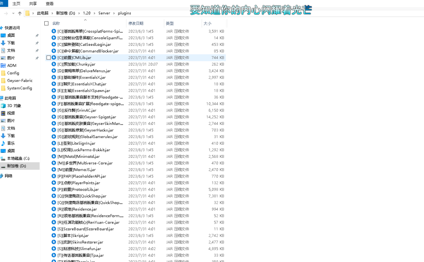Open recent locations dropdown arrow
Image resolution: width=424 pixels, height=262 pixels.
point(13,13)
